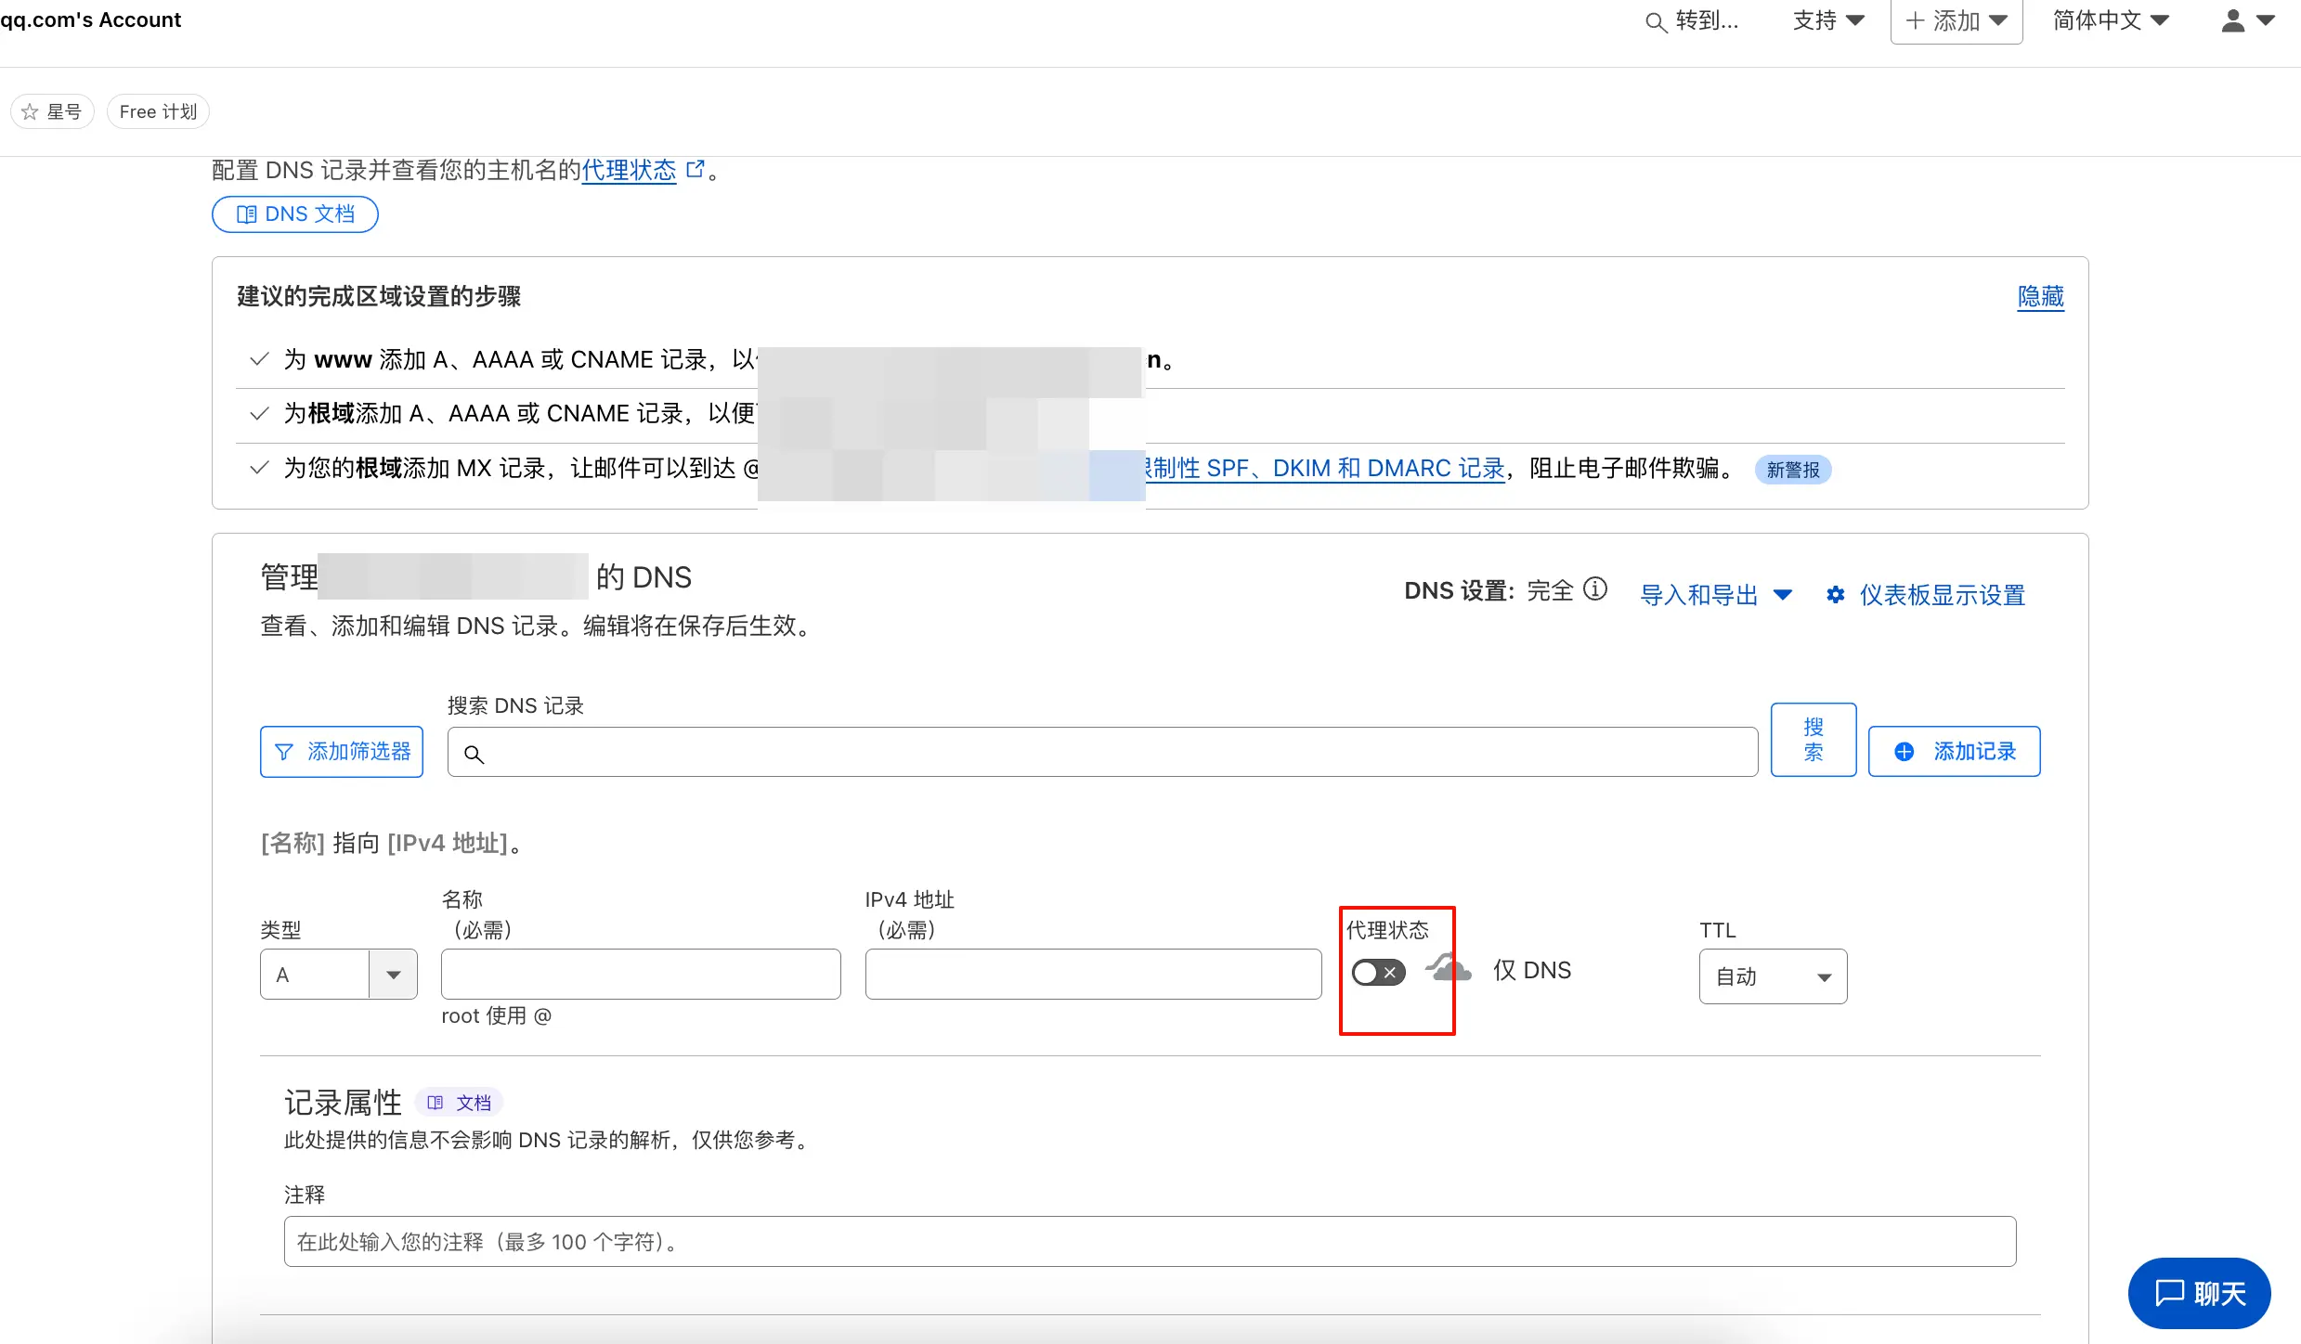Open the 聊天 chat bubble
2301x1344 pixels.
(x=2198, y=1292)
